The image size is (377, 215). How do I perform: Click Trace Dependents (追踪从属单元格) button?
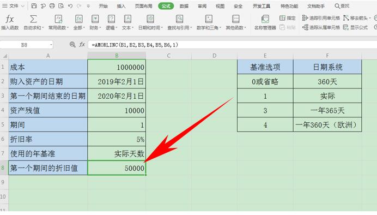321,27
